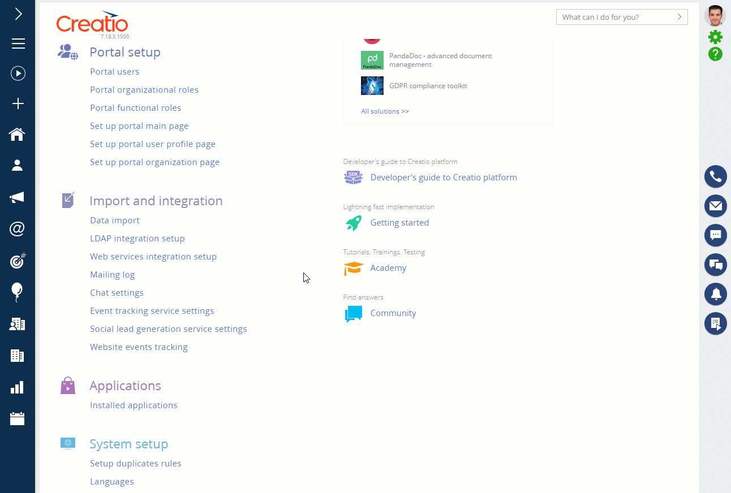Open the @ email icon in sidebar
Viewport: 731px width, 493px height.
pos(18,229)
